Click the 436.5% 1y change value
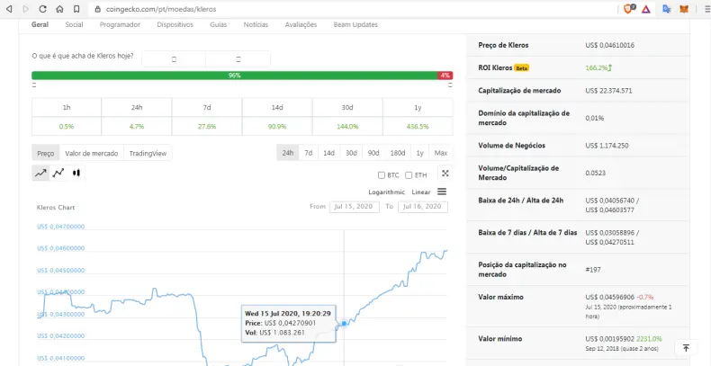Screen dimensions: 711x366 pos(418,127)
